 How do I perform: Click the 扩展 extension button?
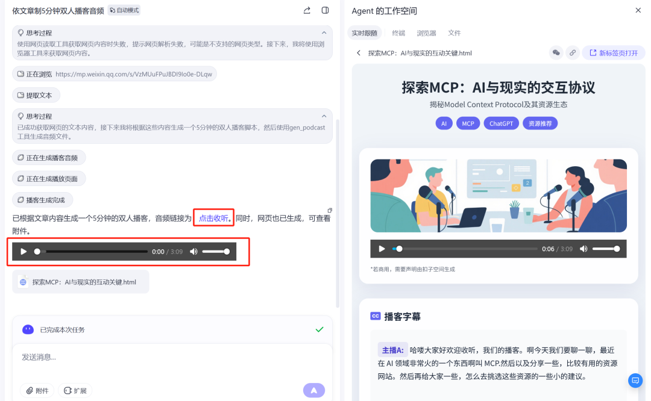pos(75,390)
